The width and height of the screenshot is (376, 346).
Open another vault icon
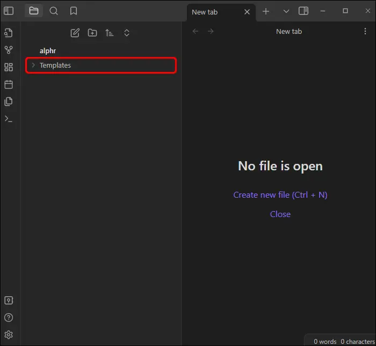click(9, 300)
